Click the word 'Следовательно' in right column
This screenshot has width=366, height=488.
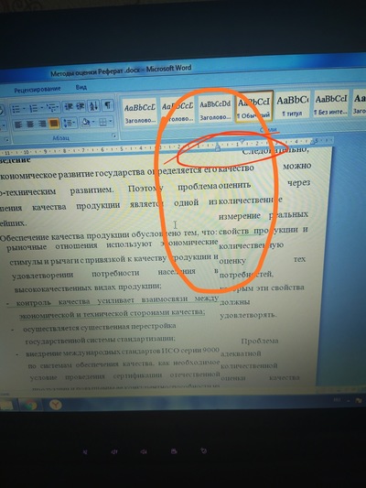[275, 151]
